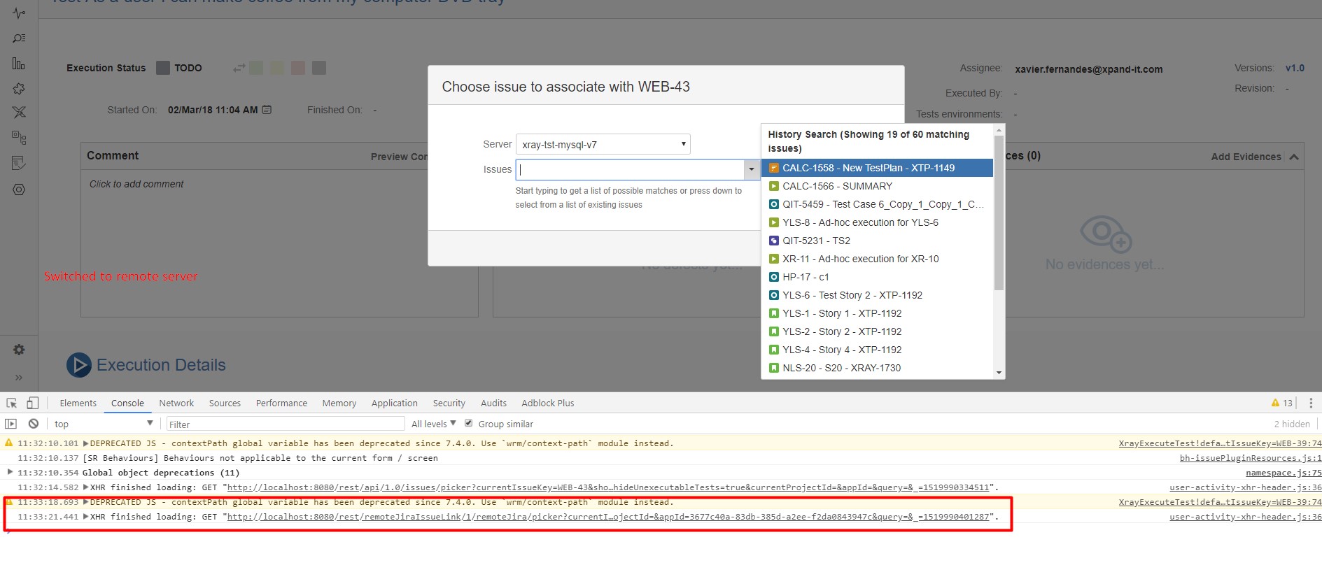Expand the Global object deprecations log entry
Screen dimensions: 1322x572
point(10,472)
